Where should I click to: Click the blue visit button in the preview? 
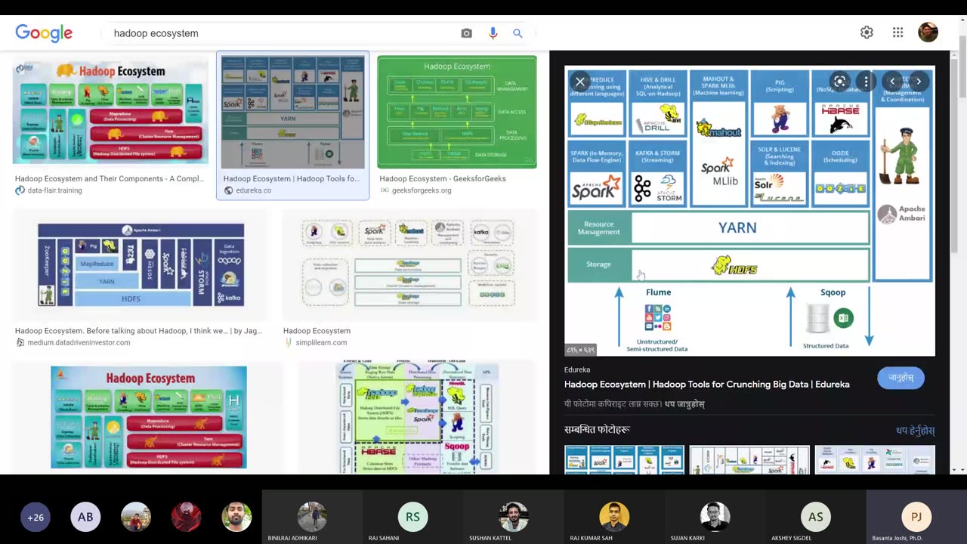[x=901, y=378]
